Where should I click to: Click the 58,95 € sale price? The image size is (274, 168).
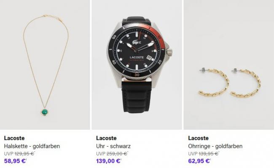point(15,161)
